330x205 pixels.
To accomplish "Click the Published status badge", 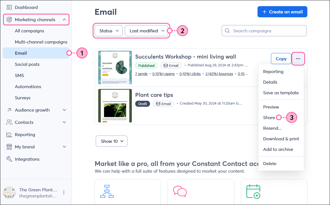I will tap(146, 66).
